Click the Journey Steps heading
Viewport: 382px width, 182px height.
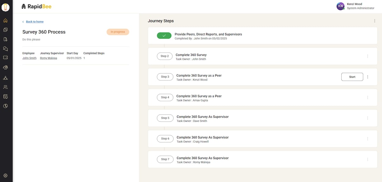(x=161, y=21)
